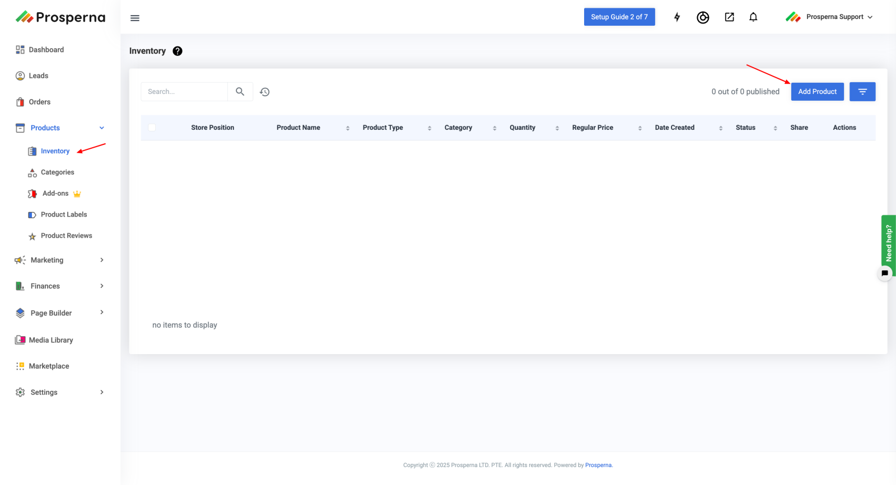Open the external link icon in header
Image resolution: width=896 pixels, height=485 pixels.
tap(729, 17)
